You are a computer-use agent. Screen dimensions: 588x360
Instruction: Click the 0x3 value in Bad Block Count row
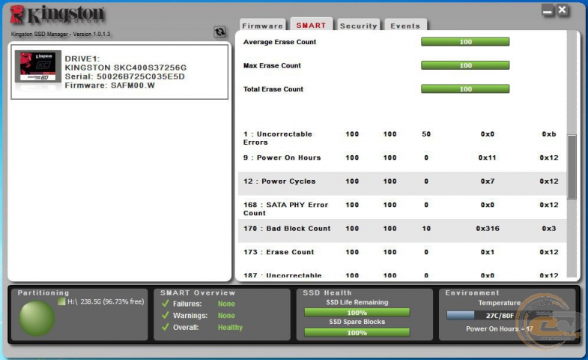549,229
